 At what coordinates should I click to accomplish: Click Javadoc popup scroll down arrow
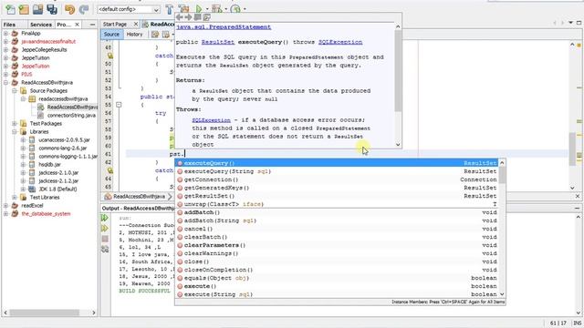coord(398,145)
